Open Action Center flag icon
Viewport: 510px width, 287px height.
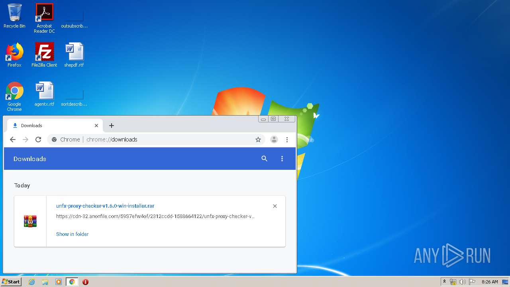click(x=472, y=282)
